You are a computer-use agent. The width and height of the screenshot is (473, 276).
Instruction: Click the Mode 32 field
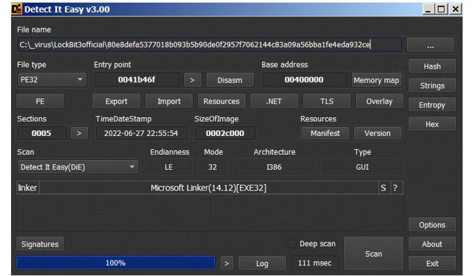click(x=212, y=167)
